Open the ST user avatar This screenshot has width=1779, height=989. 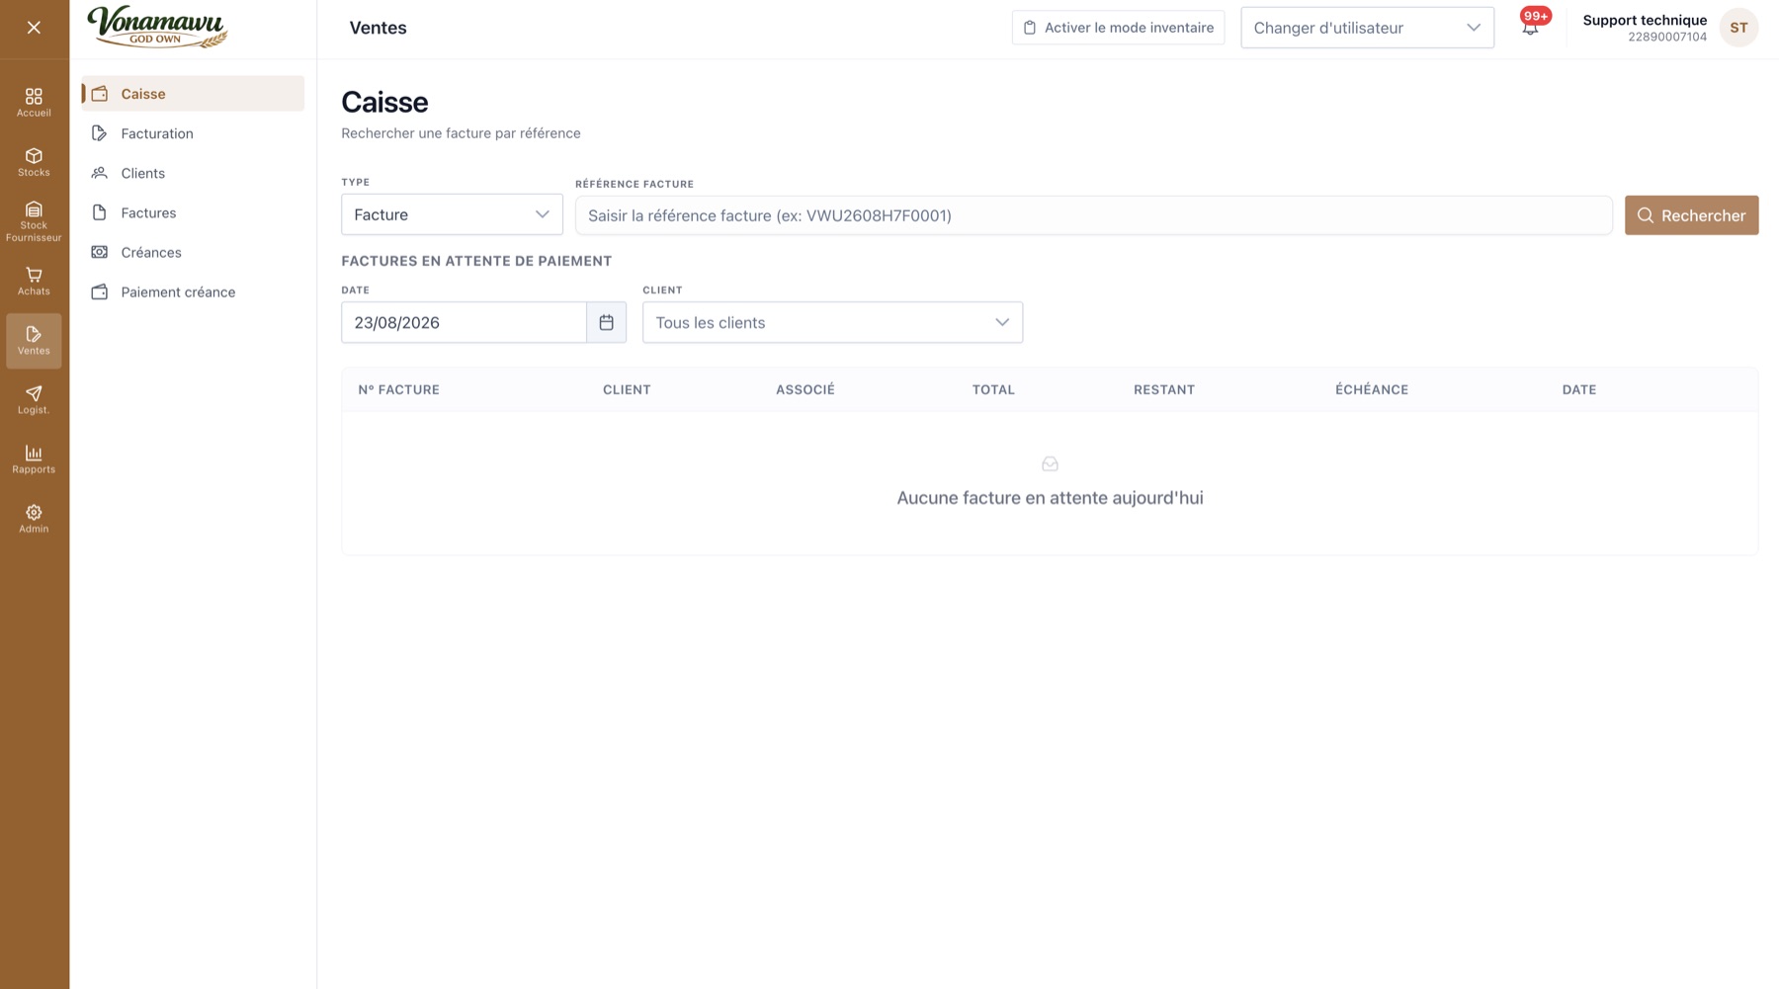[x=1738, y=28]
